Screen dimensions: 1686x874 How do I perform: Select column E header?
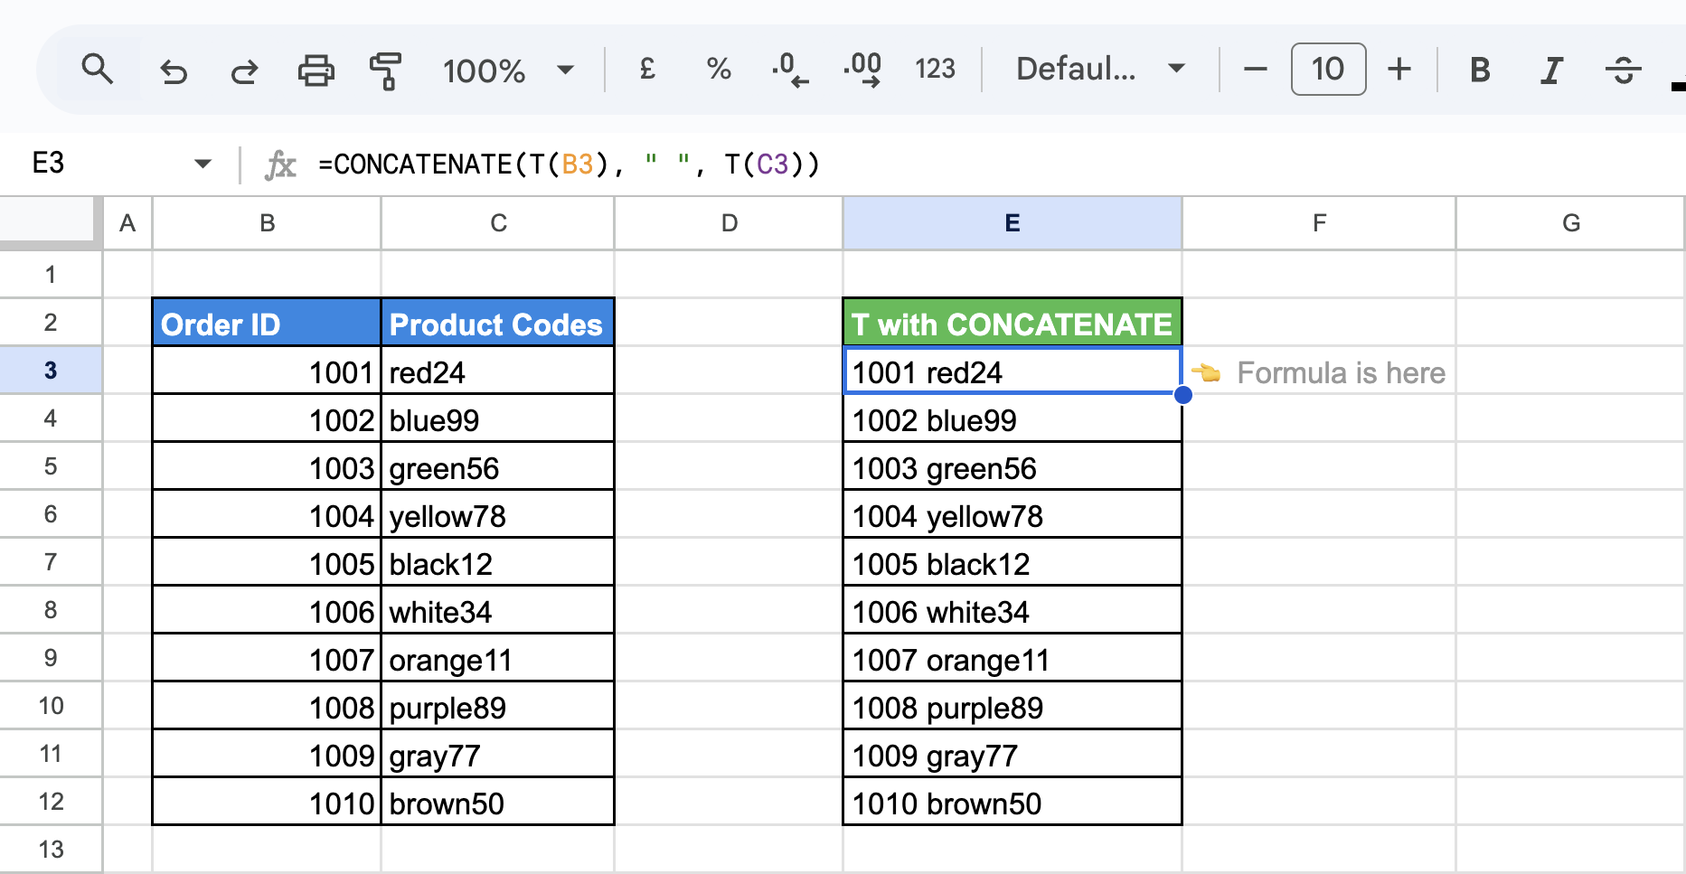[x=1012, y=223]
